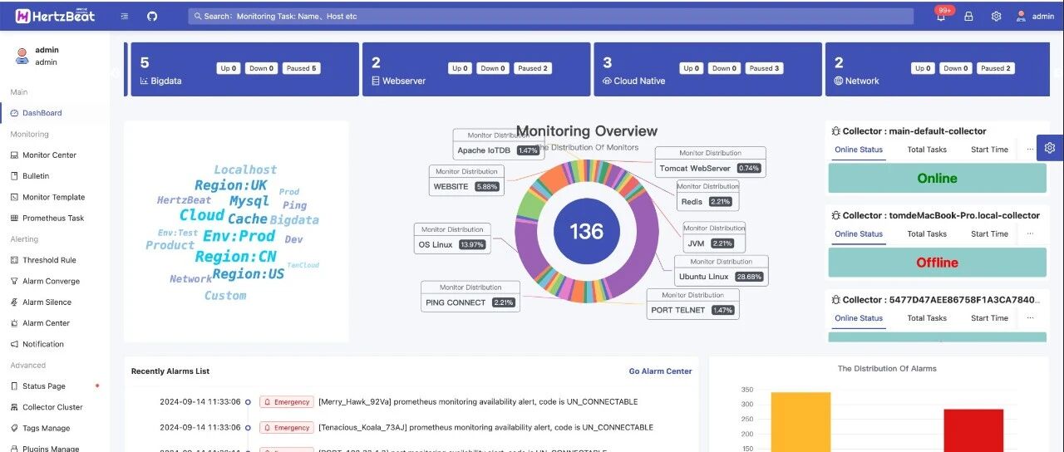Screen dimensions: 1064x452
Task: Open the floating settings gear on right edge
Action: [1050, 147]
